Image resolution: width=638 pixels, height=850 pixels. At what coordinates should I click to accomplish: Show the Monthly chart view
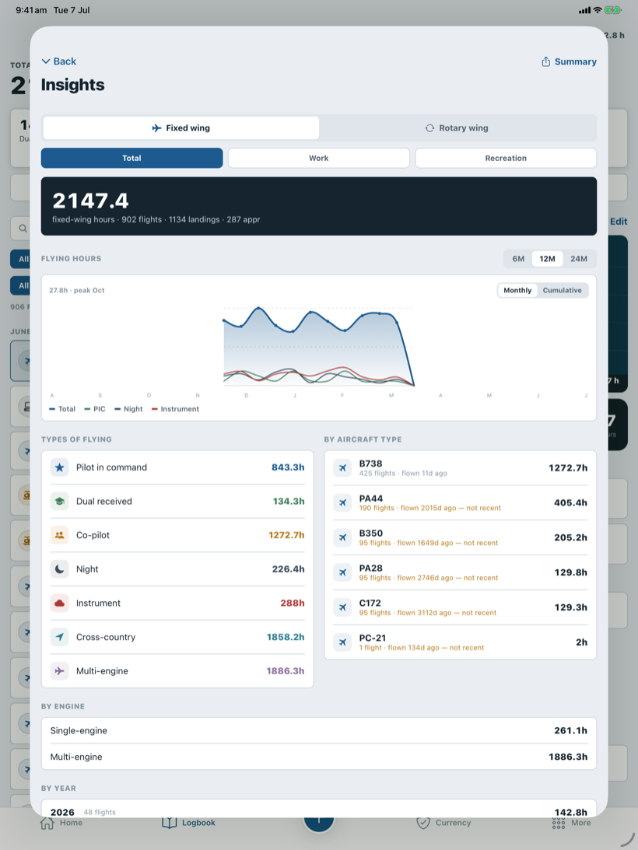pyautogui.click(x=517, y=290)
